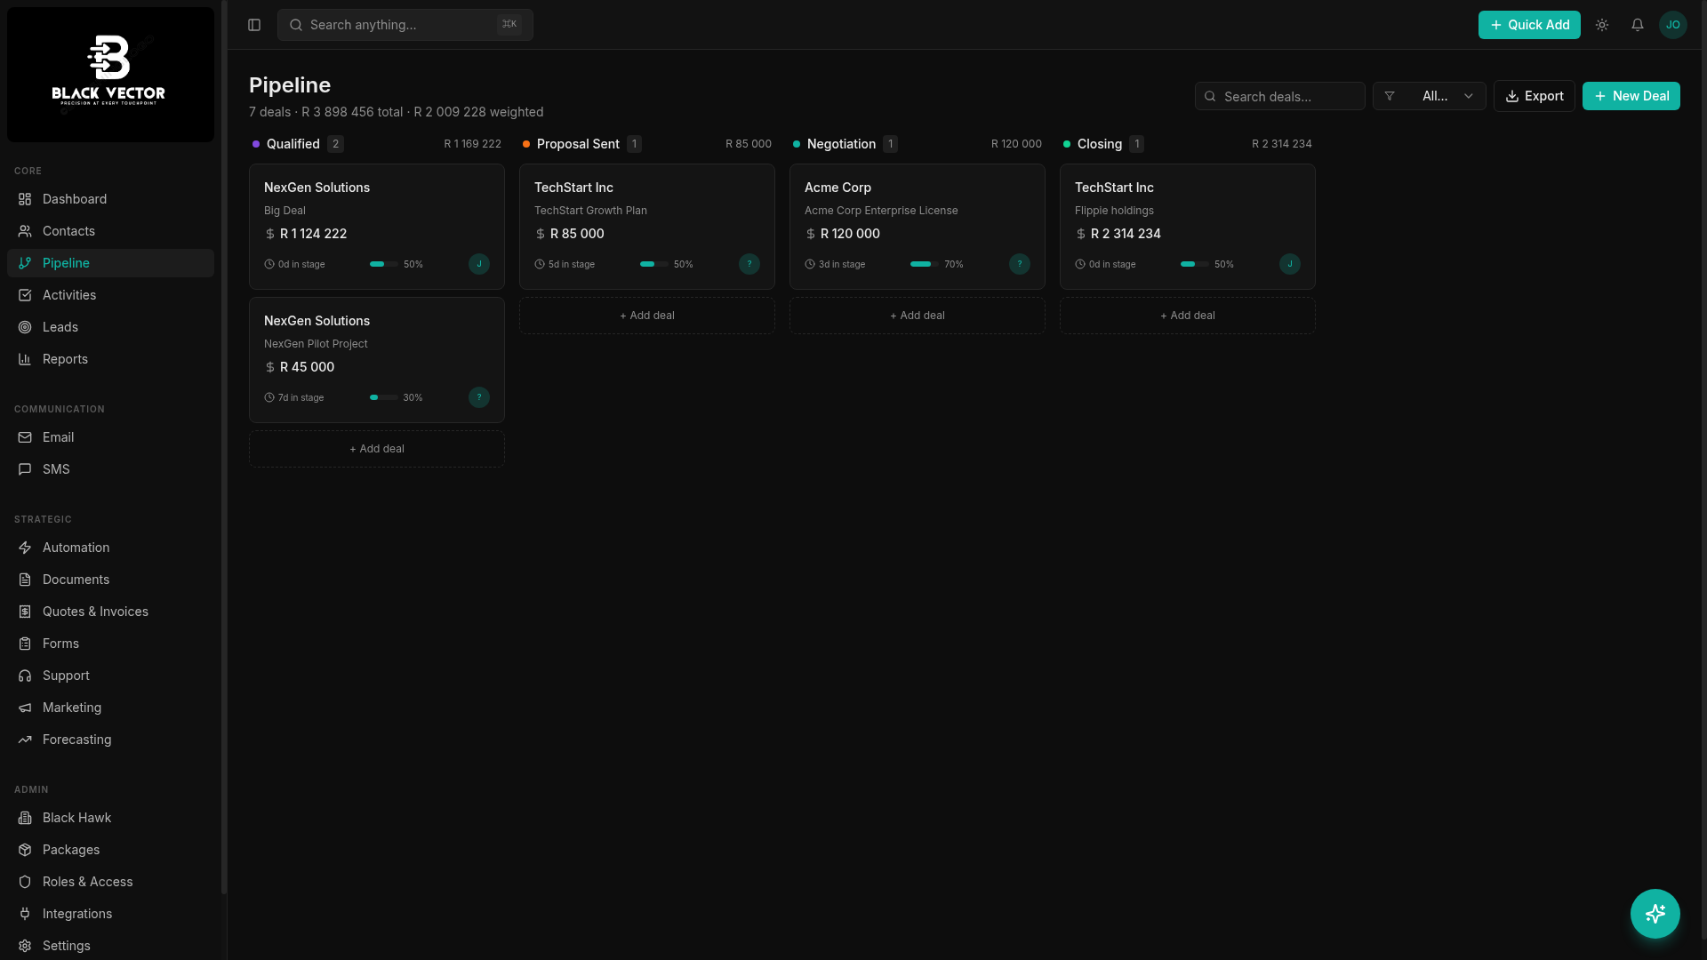Click the NexGen Pilot Project 30% probability bar
This screenshot has height=960, width=1707.
click(x=384, y=397)
